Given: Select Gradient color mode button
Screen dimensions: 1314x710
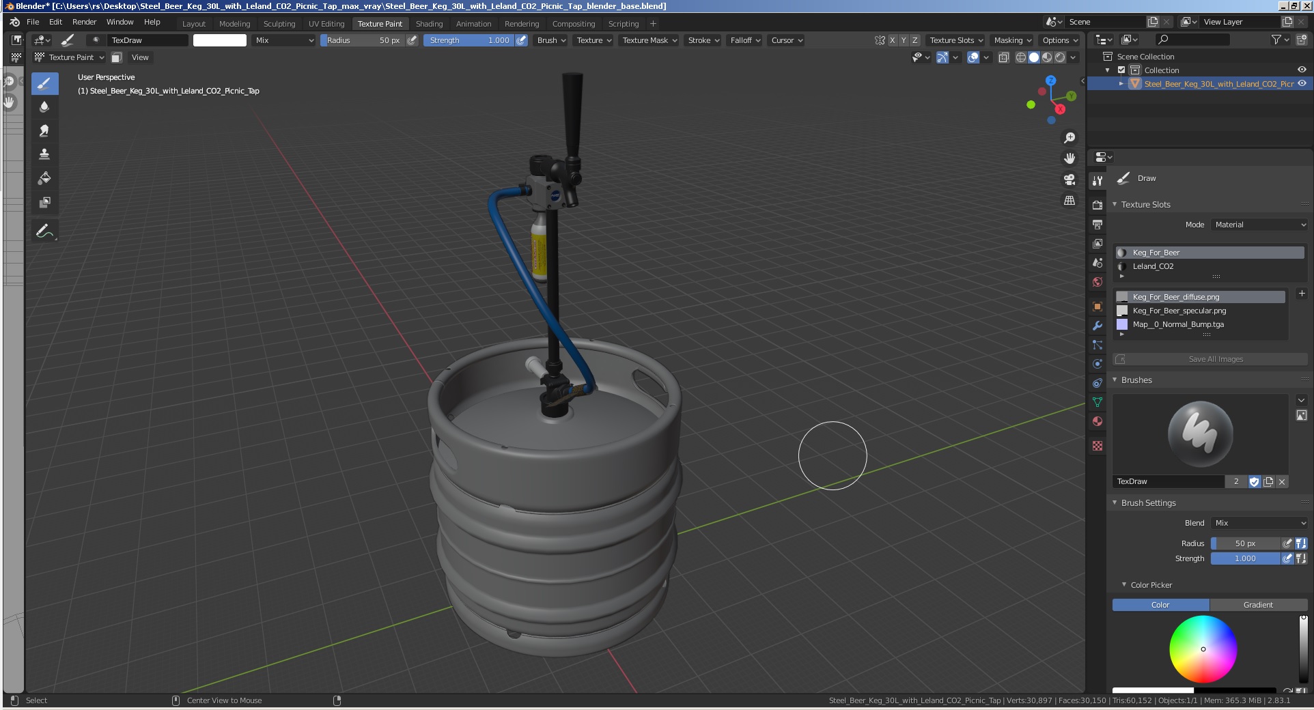Looking at the screenshot, I should (1258, 605).
